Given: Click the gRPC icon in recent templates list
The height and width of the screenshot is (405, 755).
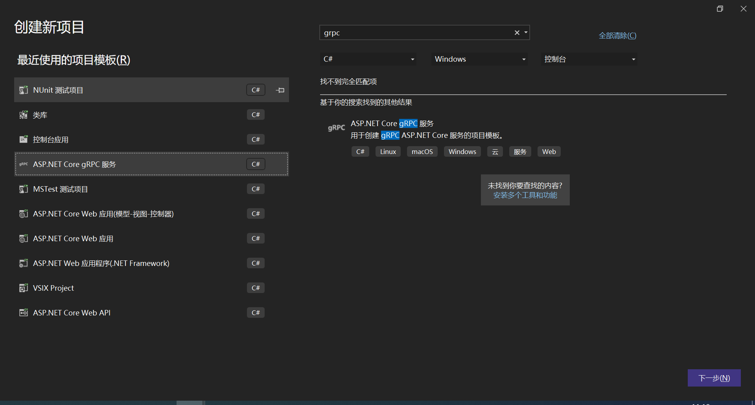Looking at the screenshot, I should [24, 164].
